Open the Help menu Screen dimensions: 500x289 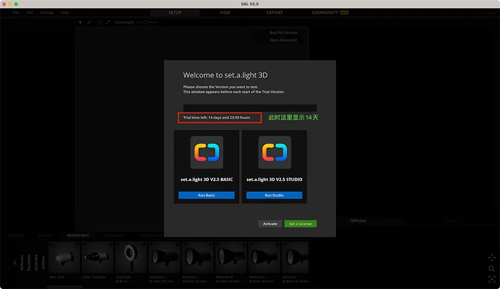pos(65,12)
